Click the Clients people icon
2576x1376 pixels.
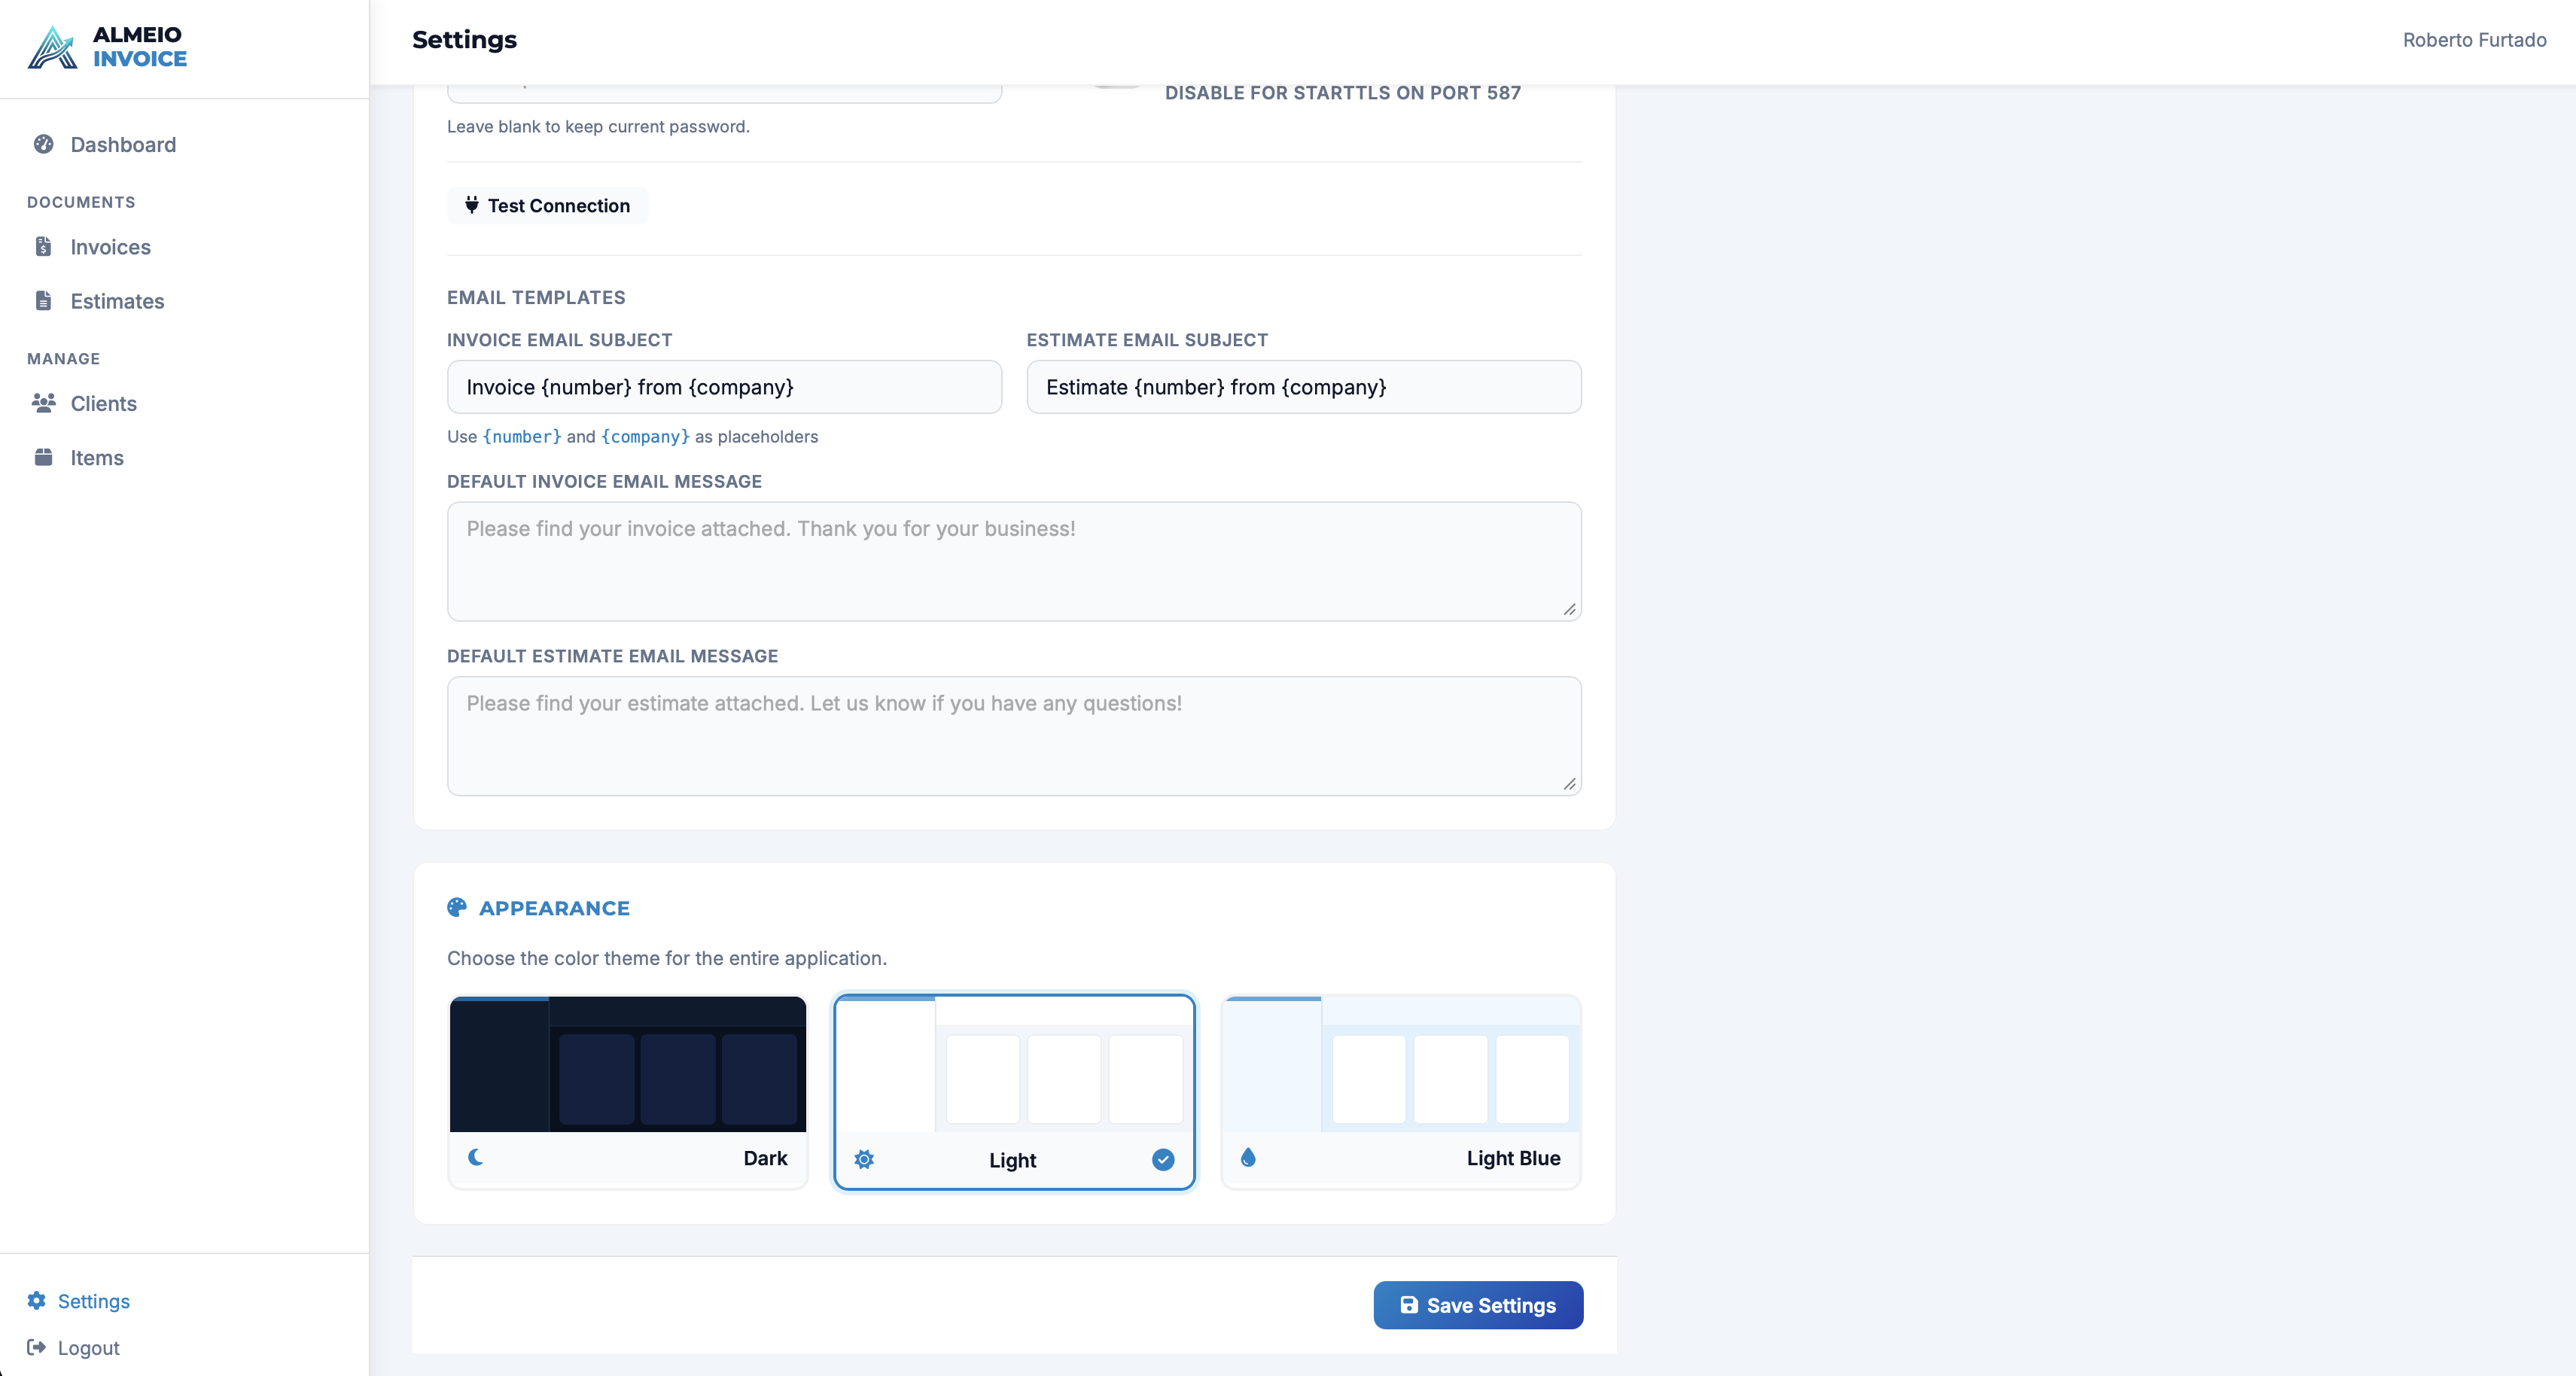coord(43,402)
